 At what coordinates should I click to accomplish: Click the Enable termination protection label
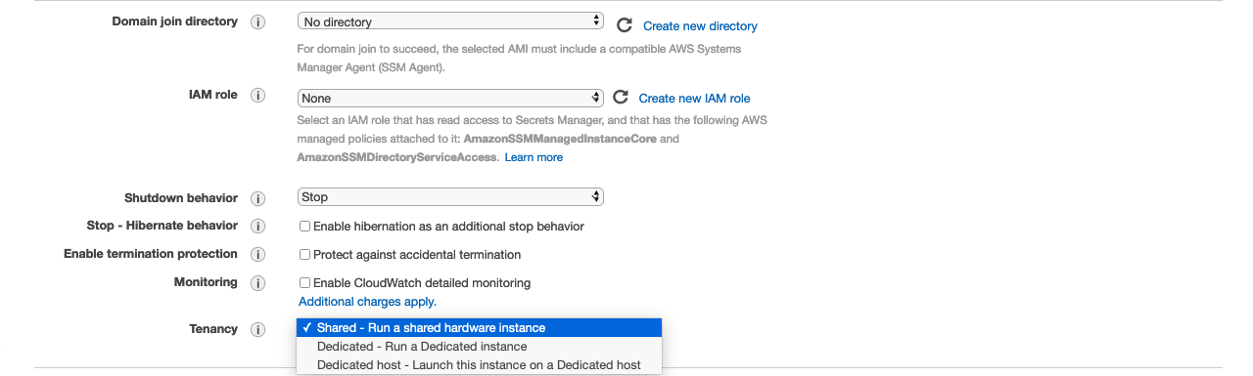coord(151,254)
